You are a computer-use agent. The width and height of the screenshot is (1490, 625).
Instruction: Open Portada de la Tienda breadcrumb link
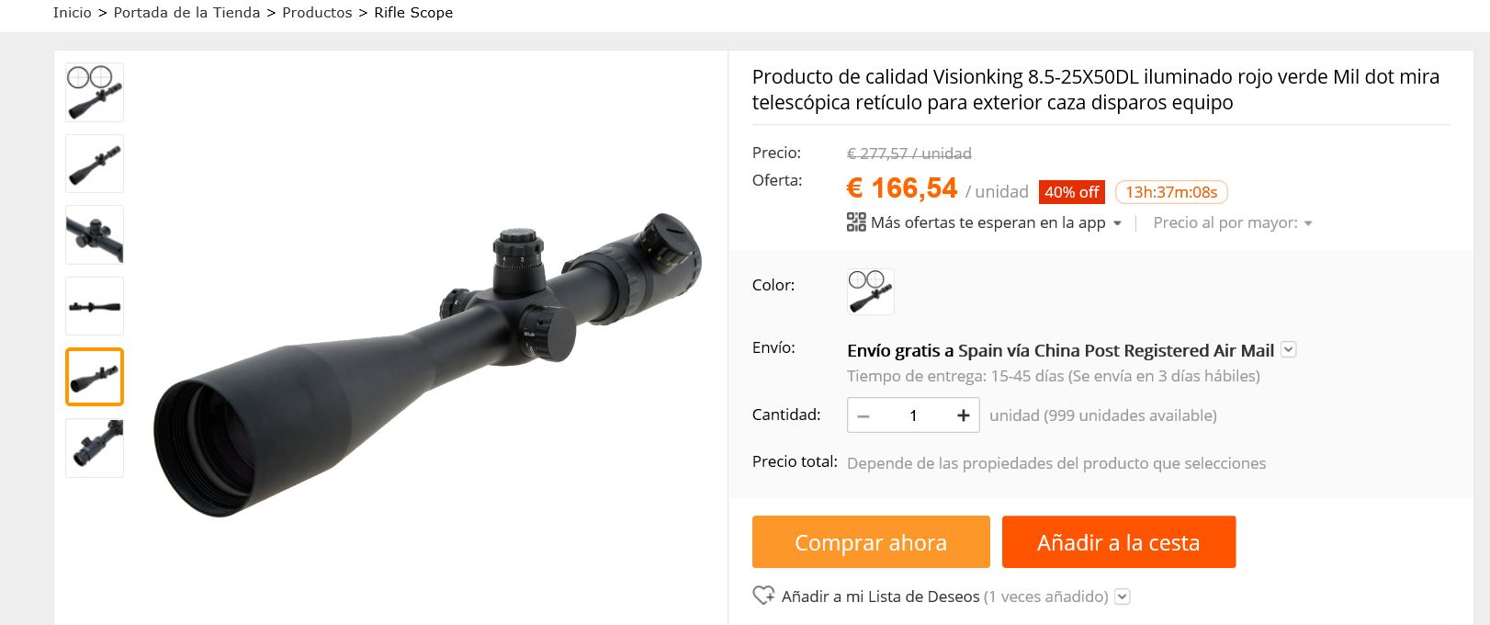pyautogui.click(x=186, y=13)
